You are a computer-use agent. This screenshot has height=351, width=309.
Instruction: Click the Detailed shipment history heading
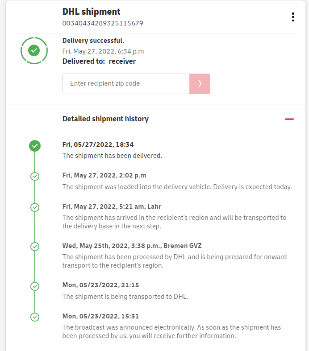105,119
